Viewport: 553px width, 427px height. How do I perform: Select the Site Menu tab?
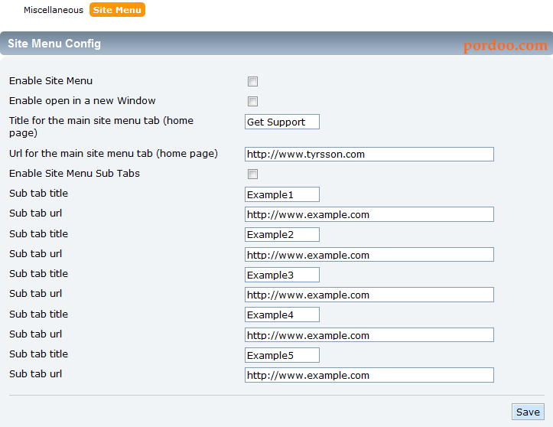pyautogui.click(x=117, y=10)
